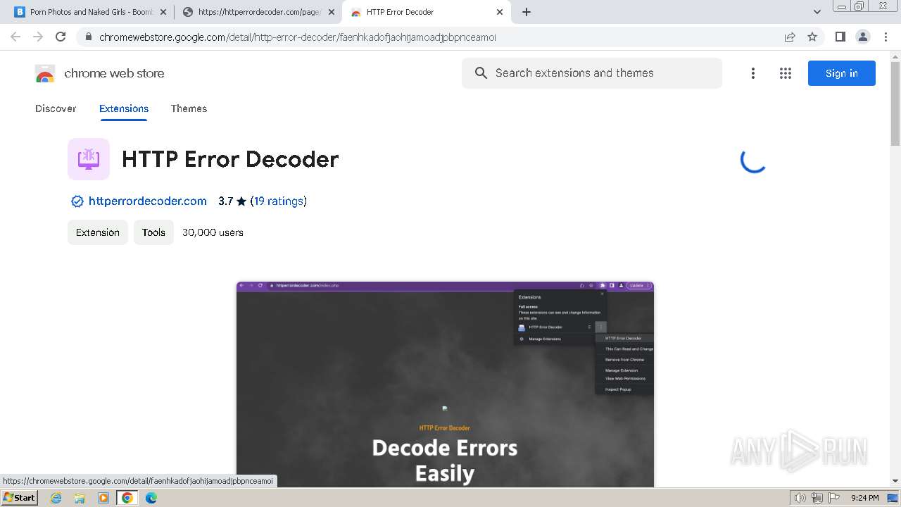The image size is (901, 507).
Task: Click the browser Back arrow
Action: [15, 37]
